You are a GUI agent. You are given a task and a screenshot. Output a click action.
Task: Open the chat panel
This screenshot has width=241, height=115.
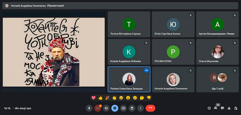pos(222,108)
